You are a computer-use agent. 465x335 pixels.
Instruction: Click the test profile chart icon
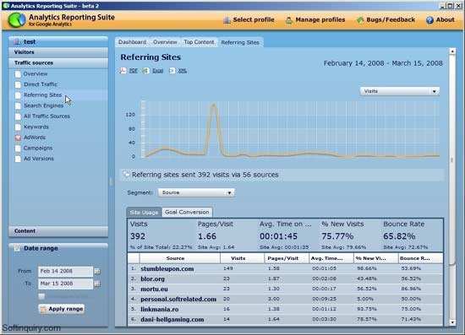(x=17, y=41)
